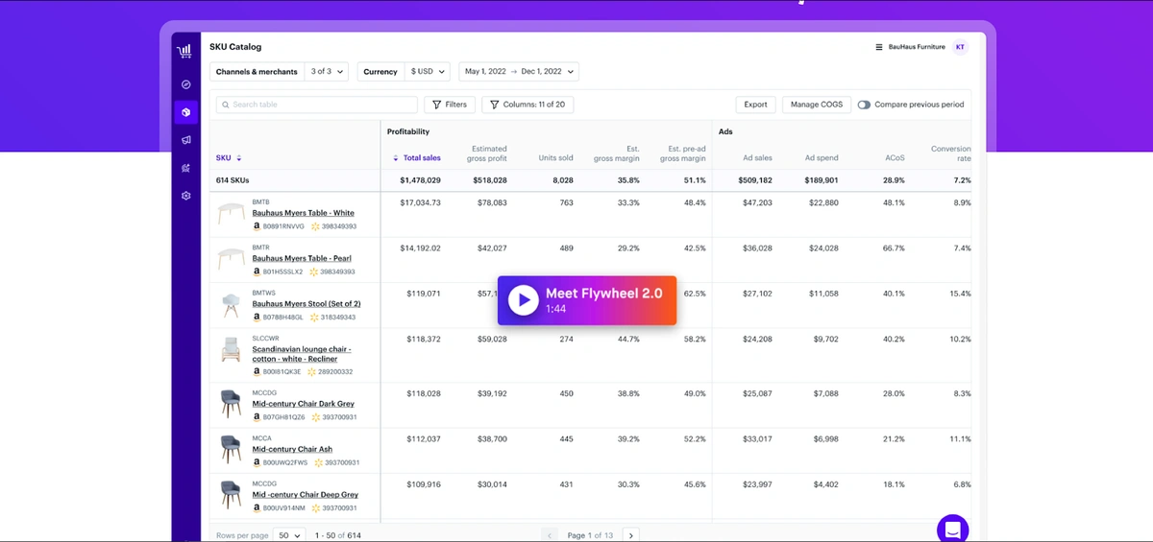1153x542 pixels.
Task: Go to the next page of results
Action: (x=631, y=535)
